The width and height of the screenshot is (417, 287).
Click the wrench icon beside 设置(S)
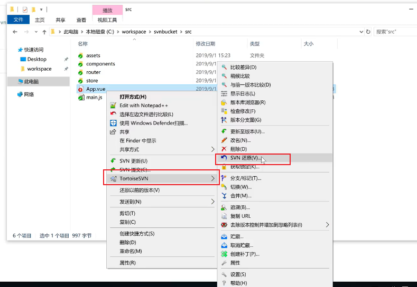(x=224, y=274)
